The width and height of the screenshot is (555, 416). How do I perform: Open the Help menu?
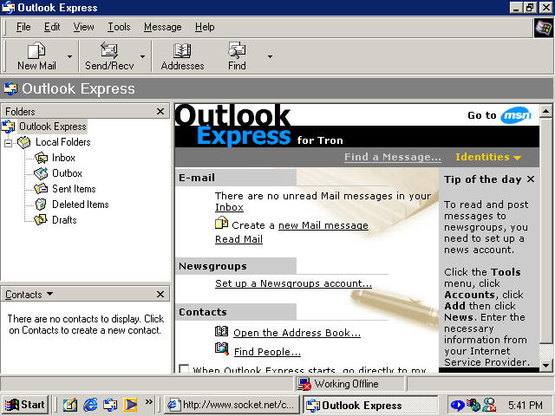[205, 27]
